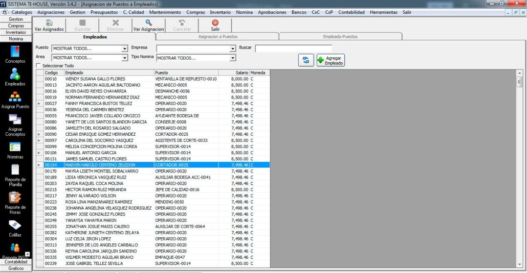Expand the Puesto dropdown
The image size is (527, 273).
125,49
